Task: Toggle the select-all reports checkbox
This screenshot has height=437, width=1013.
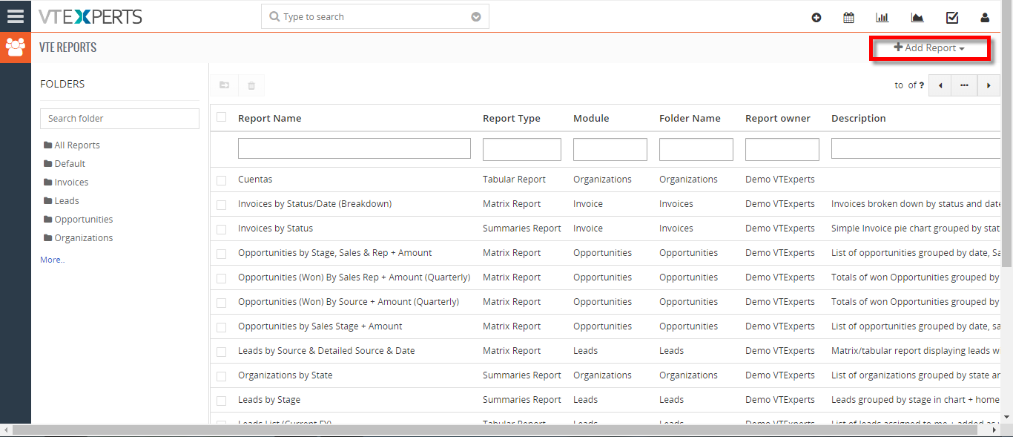Action: [221, 117]
